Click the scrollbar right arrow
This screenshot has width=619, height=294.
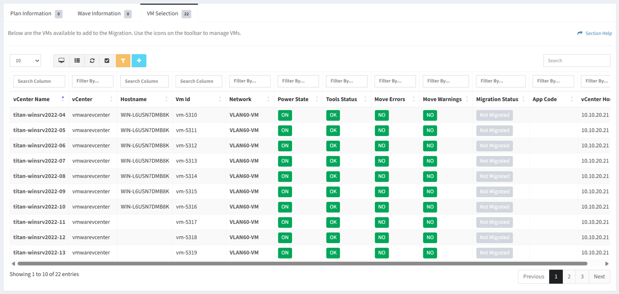pos(607,264)
